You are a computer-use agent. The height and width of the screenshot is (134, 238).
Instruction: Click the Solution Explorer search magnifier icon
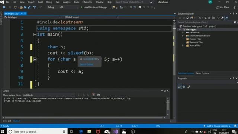235,22
